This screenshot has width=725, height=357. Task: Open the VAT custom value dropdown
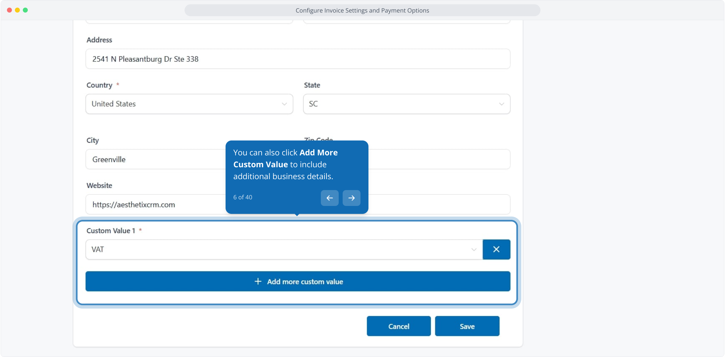[284, 249]
